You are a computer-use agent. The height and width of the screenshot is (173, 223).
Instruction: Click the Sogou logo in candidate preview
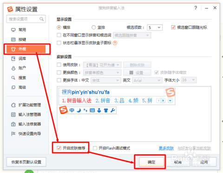tap(171, 92)
